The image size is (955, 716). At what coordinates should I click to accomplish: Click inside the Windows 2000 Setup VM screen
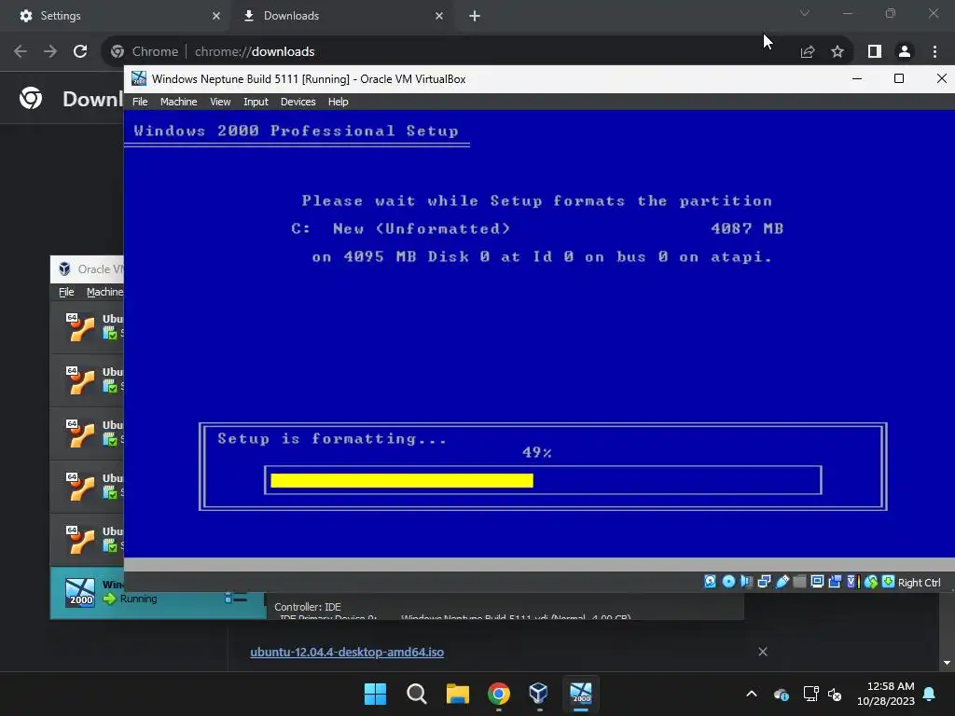[539, 334]
